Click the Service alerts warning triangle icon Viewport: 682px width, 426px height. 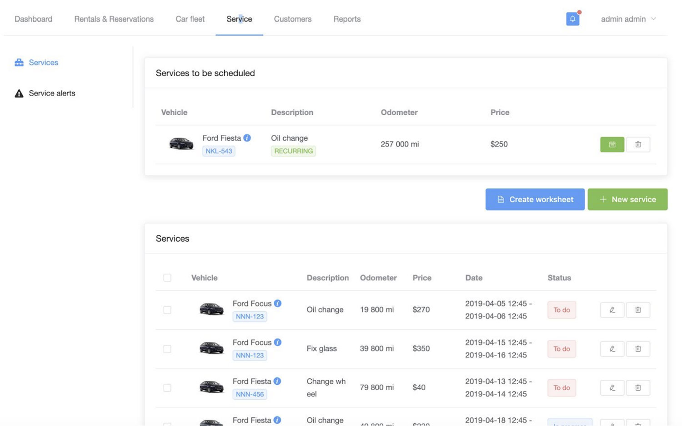(19, 93)
